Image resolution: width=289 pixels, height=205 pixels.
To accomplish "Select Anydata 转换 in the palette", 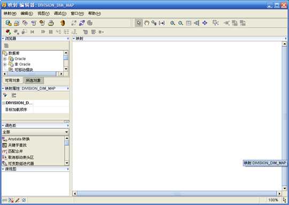I will click(x=19, y=139).
